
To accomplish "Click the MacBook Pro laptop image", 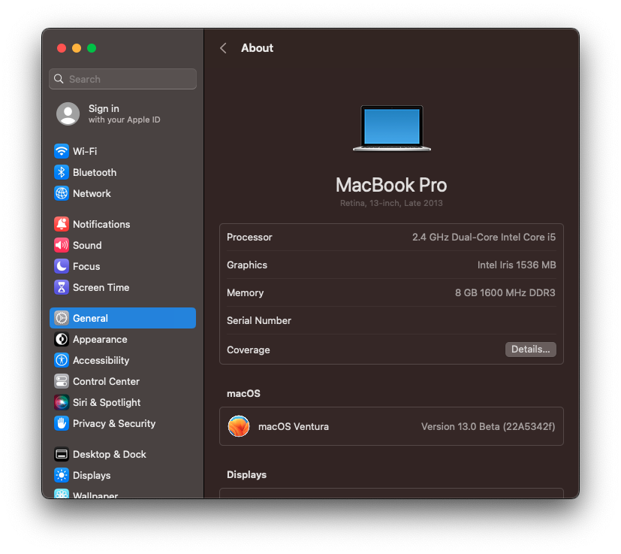I will point(392,128).
